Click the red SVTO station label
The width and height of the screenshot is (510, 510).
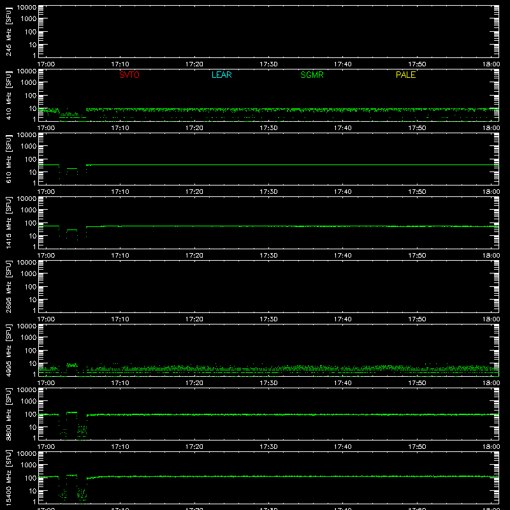[x=129, y=75]
